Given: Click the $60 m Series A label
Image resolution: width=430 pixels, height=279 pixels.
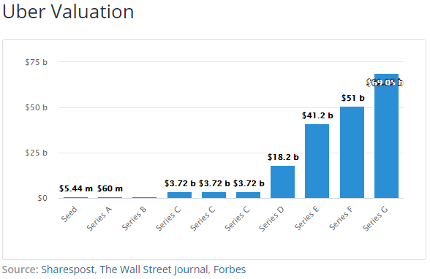Looking at the screenshot, I should click(x=110, y=188).
